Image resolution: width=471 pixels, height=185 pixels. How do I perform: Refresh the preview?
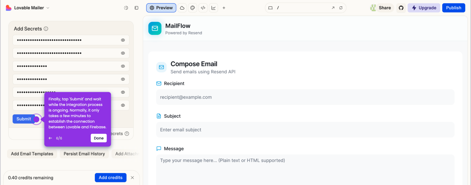[341, 8]
